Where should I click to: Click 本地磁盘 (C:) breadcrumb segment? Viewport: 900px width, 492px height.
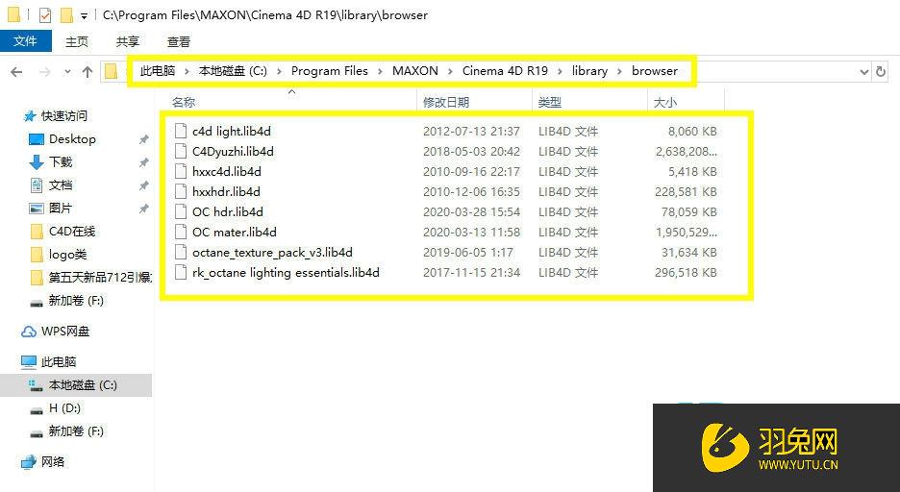point(233,70)
